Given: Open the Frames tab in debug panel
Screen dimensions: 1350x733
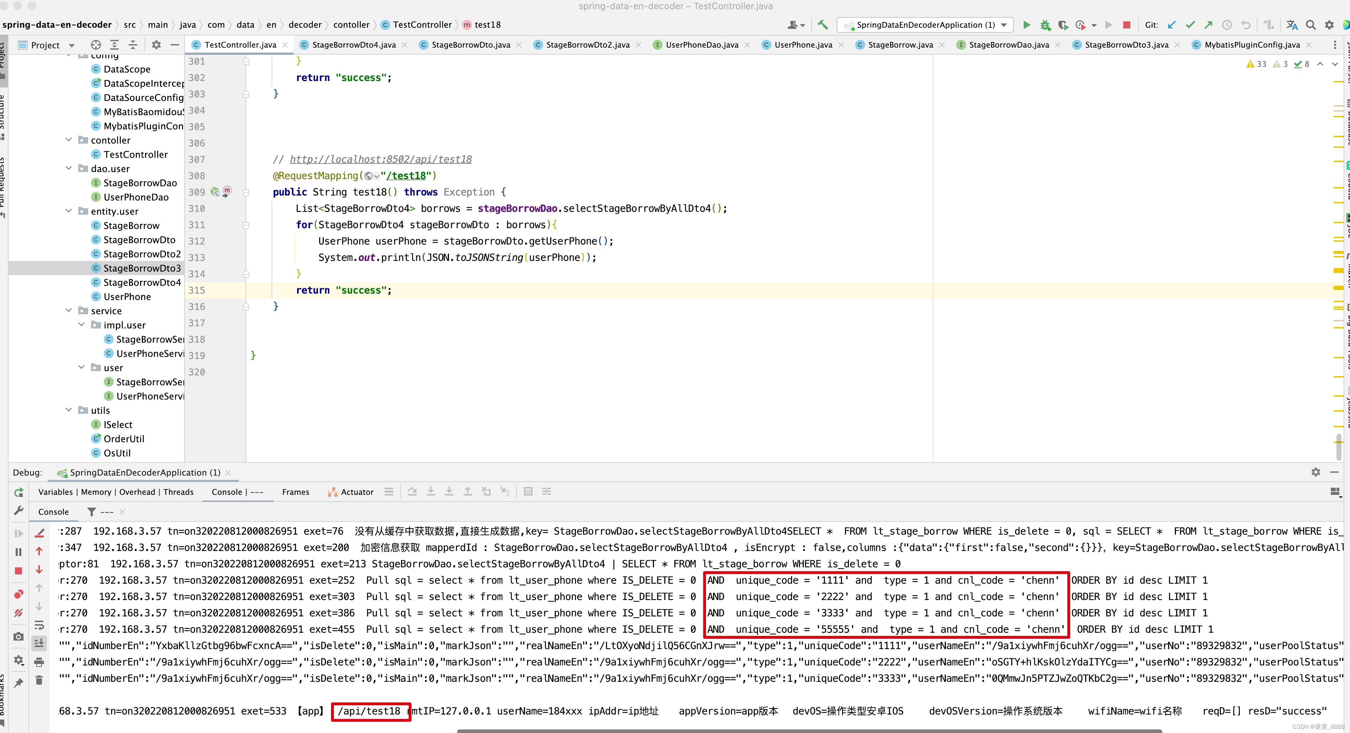Looking at the screenshot, I should click(294, 491).
